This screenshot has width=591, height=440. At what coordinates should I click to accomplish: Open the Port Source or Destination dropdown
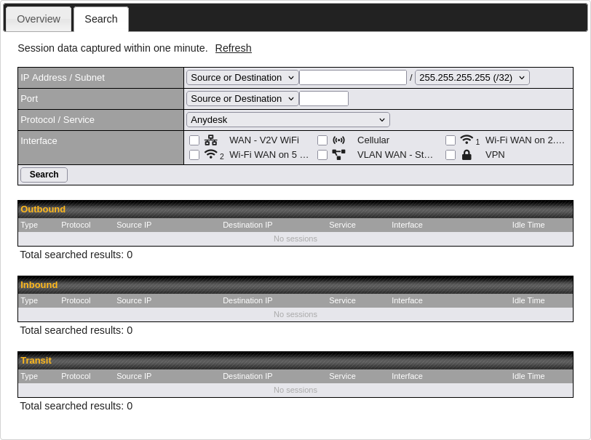click(242, 98)
